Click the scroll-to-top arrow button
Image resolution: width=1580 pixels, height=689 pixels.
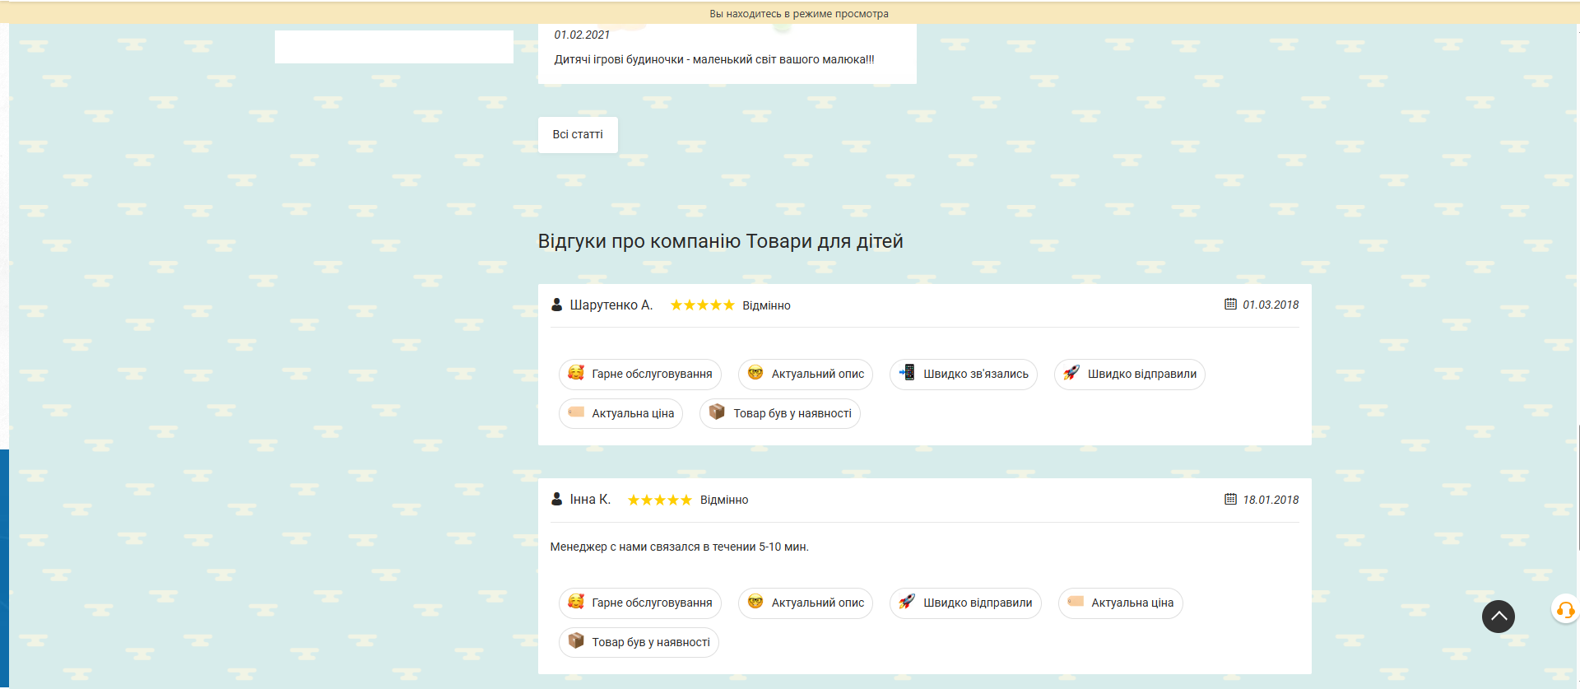tap(1498, 617)
